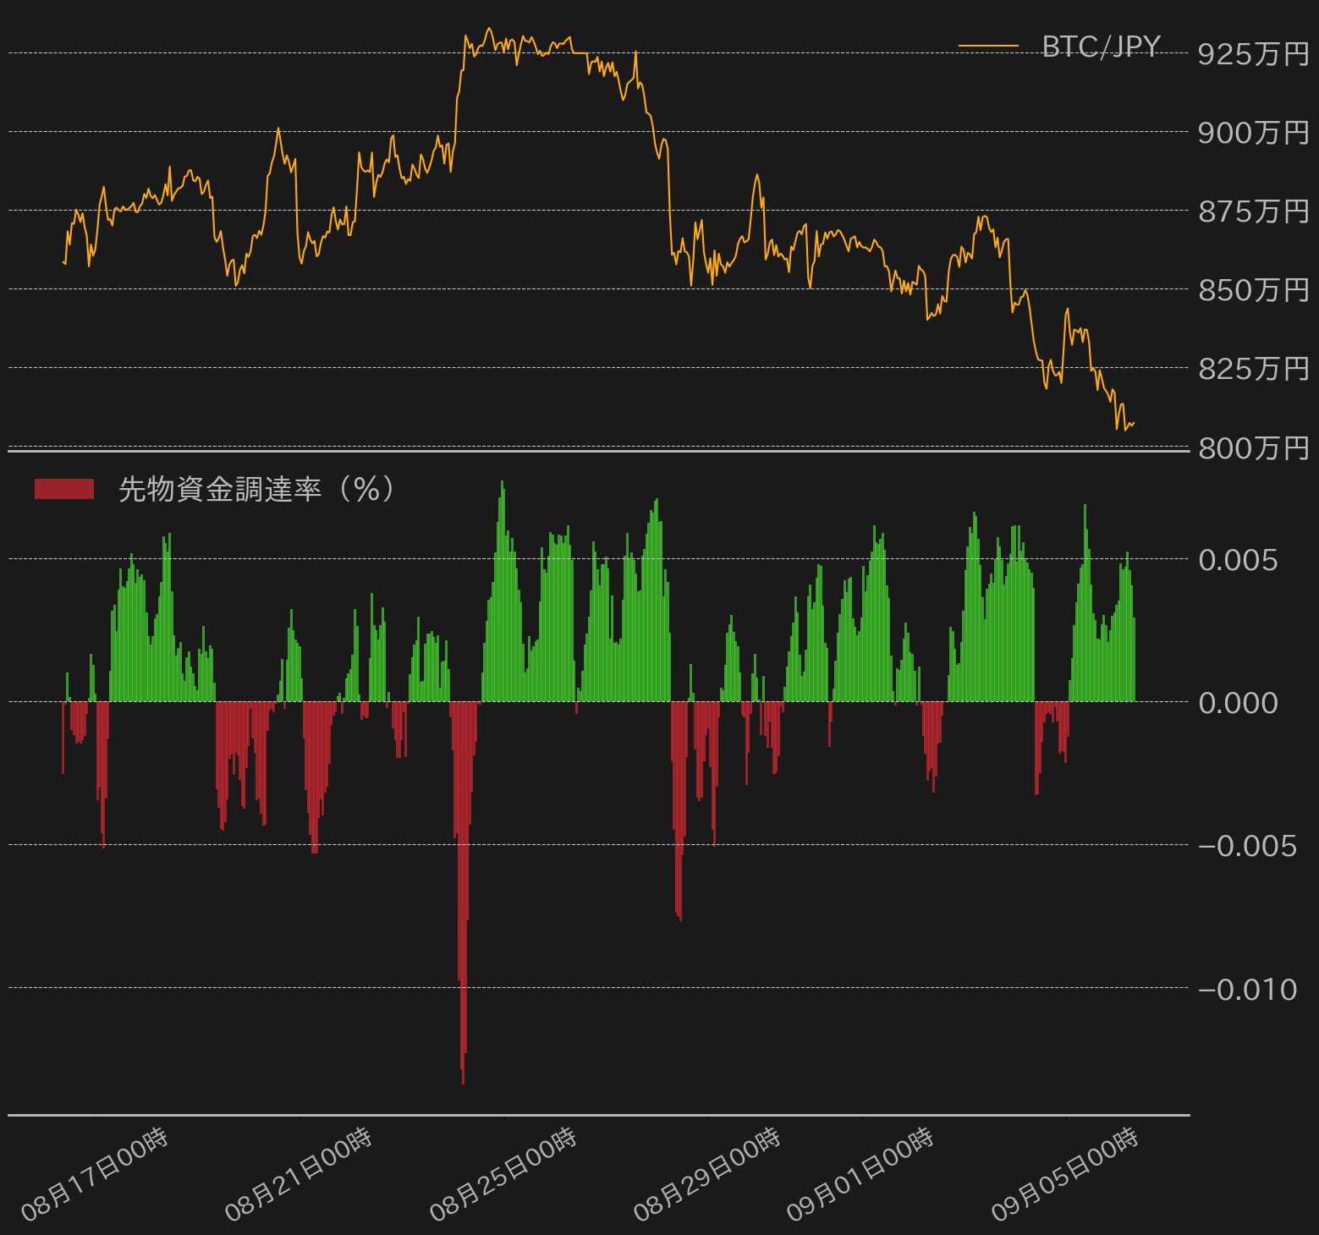Screen dimensions: 1319x1235
Task: Click the 875万円 price axis label
Action: (x=1254, y=211)
